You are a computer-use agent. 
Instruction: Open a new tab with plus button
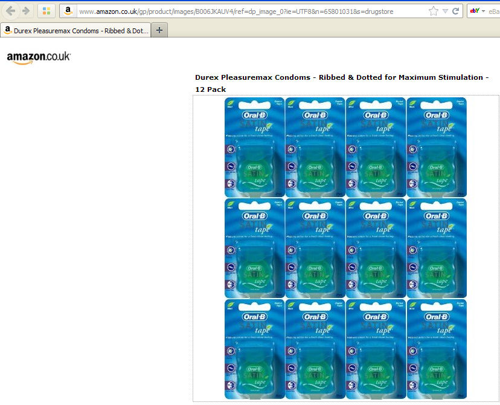(x=159, y=30)
